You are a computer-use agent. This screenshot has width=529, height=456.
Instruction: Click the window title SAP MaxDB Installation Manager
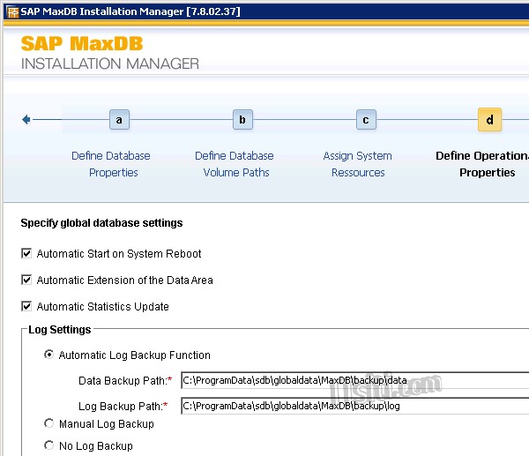click(130, 11)
